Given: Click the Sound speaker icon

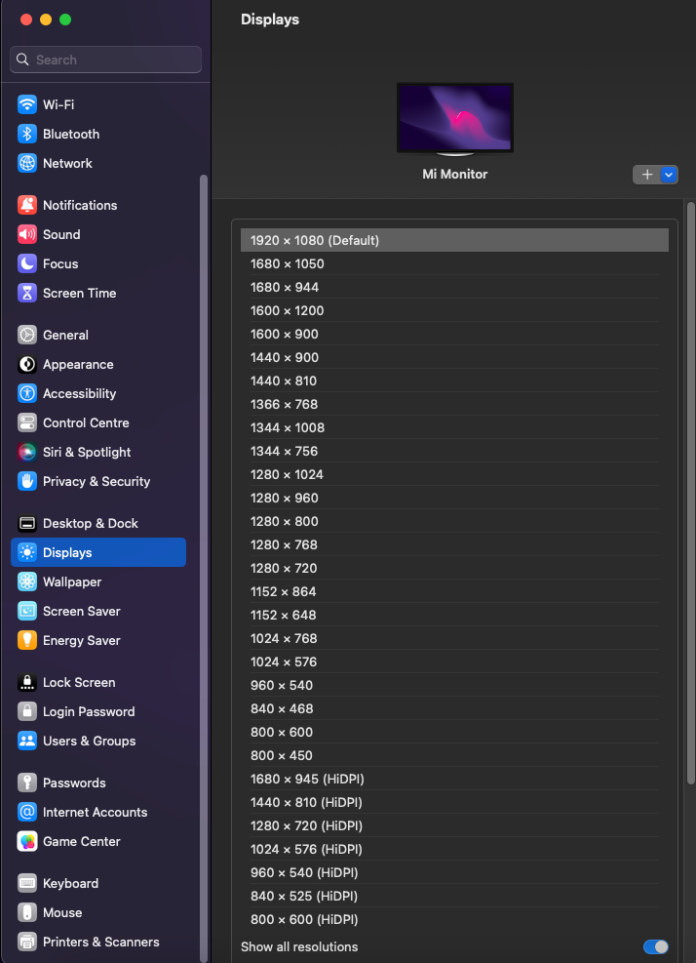Looking at the screenshot, I should pos(27,234).
